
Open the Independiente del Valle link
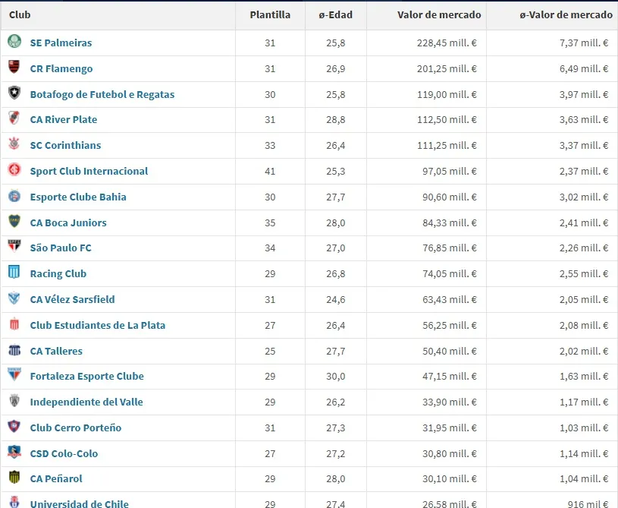[x=86, y=402]
